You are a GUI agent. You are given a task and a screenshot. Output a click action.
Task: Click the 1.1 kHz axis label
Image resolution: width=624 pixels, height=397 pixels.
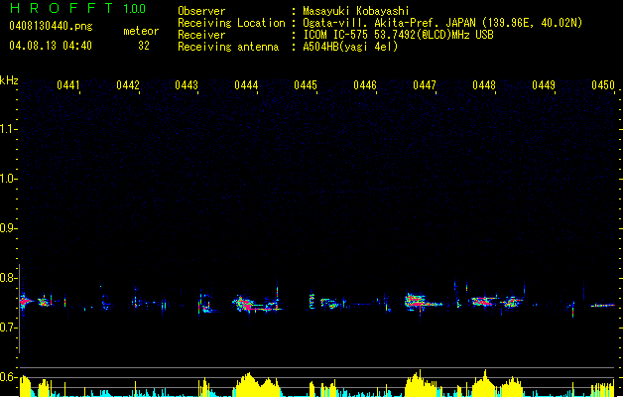(8, 129)
